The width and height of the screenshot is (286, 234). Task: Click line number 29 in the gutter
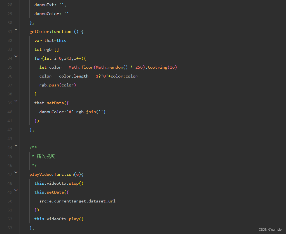(x=10, y=14)
